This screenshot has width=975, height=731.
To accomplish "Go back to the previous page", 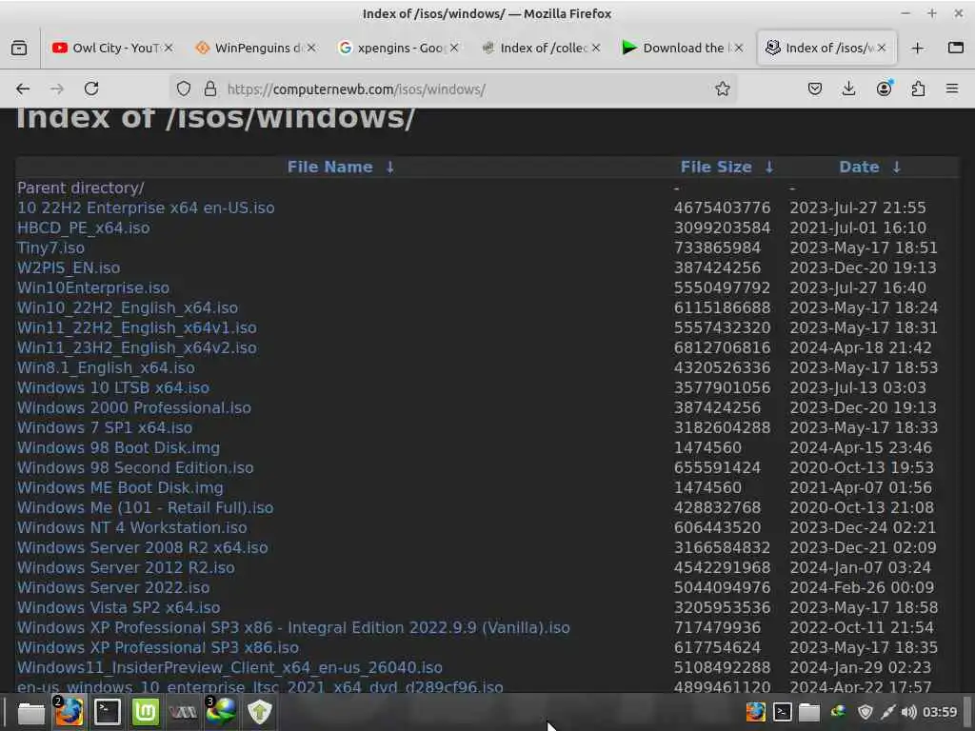I will click(x=23, y=89).
